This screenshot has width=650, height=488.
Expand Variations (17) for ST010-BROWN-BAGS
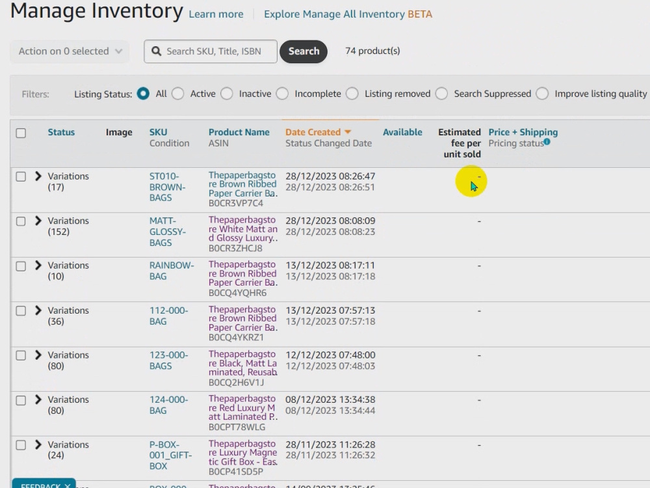pos(38,176)
